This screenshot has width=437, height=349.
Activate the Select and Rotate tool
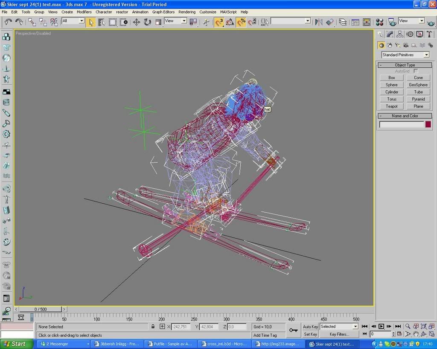click(x=147, y=22)
